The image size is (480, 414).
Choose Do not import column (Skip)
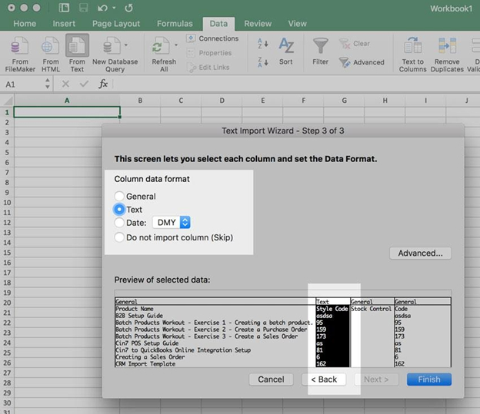(x=119, y=237)
